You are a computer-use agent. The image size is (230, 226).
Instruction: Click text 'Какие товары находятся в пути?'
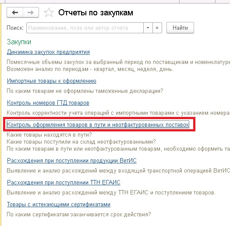click(x=49, y=134)
